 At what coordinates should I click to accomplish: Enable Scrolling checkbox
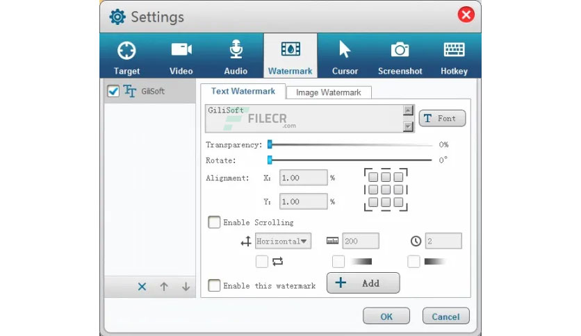pyautogui.click(x=214, y=222)
